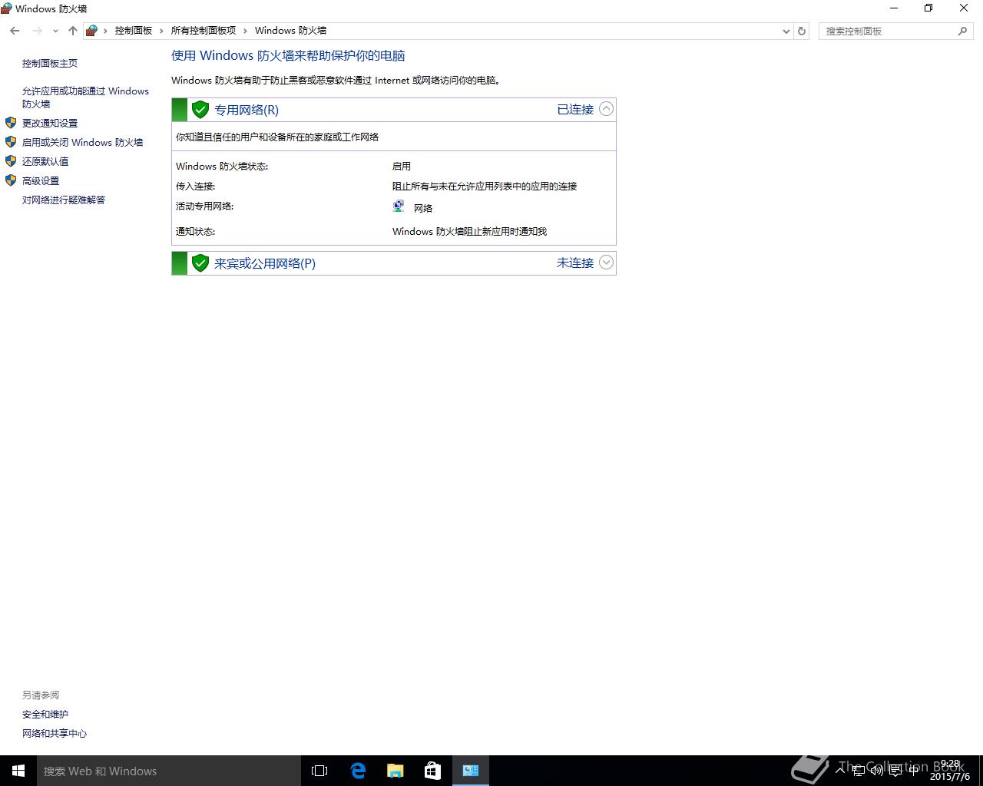Open 安全和维护 link

tap(45, 714)
